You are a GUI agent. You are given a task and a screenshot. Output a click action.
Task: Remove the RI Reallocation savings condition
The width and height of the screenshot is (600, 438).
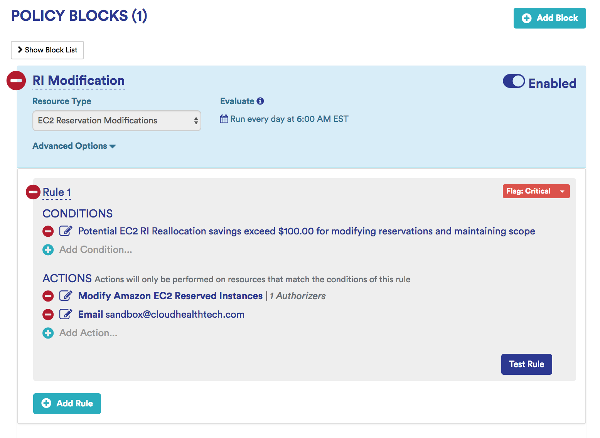click(x=48, y=231)
